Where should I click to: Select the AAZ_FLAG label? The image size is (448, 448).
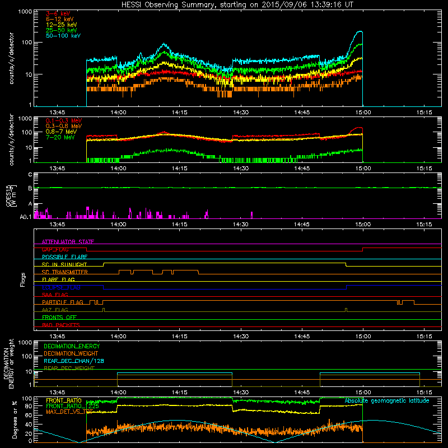(55, 310)
